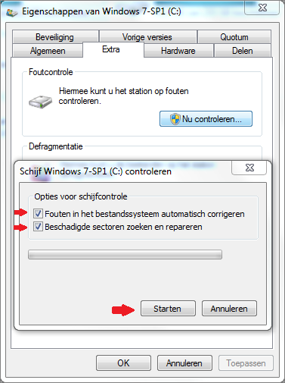Uncheck Fouten in het bestandssysteem automatisch corrigeren
285x383 pixels.
(x=38, y=214)
